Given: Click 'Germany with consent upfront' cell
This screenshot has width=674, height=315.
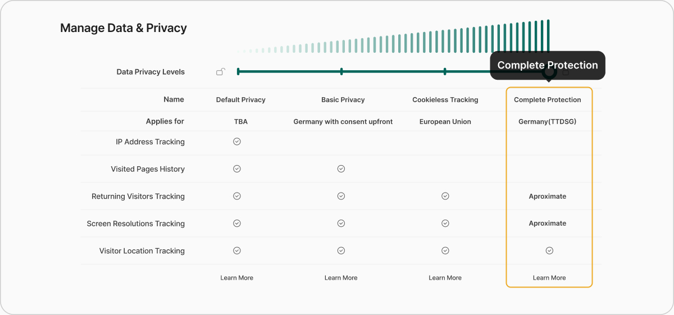Looking at the screenshot, I should click(343, 122).
